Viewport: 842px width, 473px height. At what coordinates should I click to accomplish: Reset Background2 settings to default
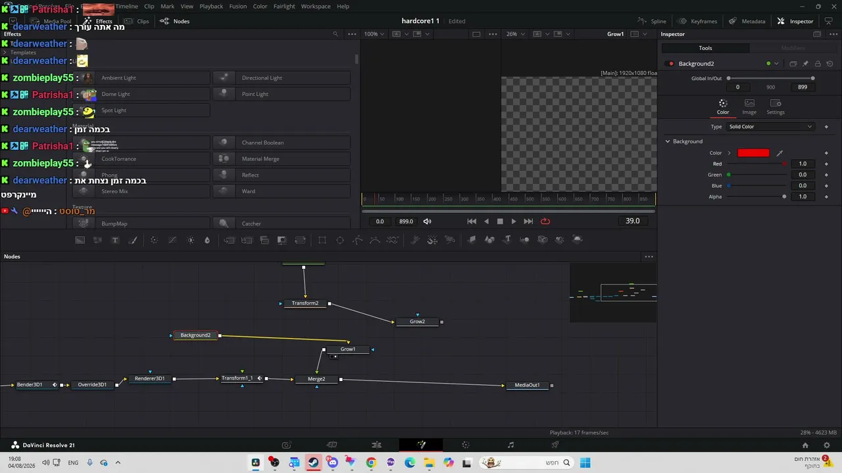(830, 64)
